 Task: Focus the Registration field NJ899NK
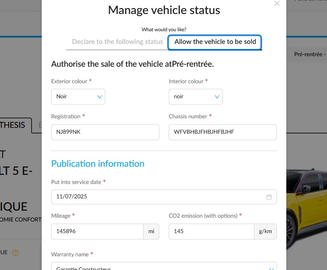point(105,132)
